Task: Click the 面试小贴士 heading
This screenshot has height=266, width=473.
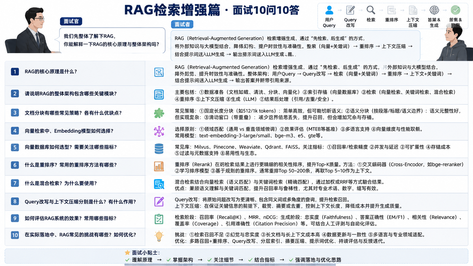Action: (x=146, y=253)
